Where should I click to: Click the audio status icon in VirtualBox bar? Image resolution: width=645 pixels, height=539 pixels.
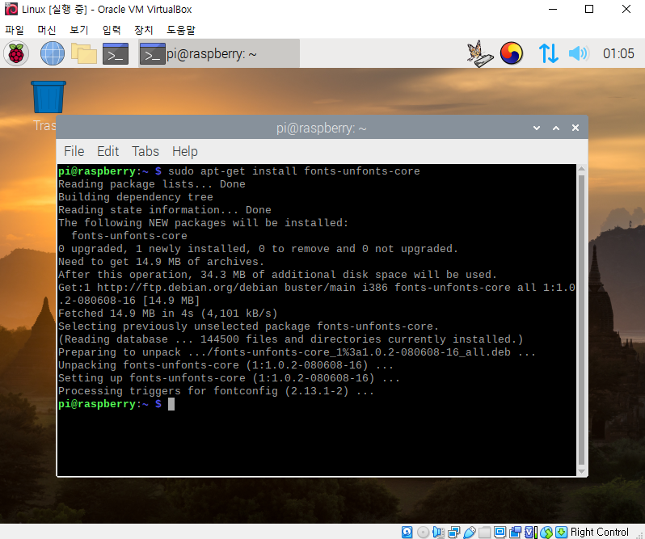click(438, 532)
